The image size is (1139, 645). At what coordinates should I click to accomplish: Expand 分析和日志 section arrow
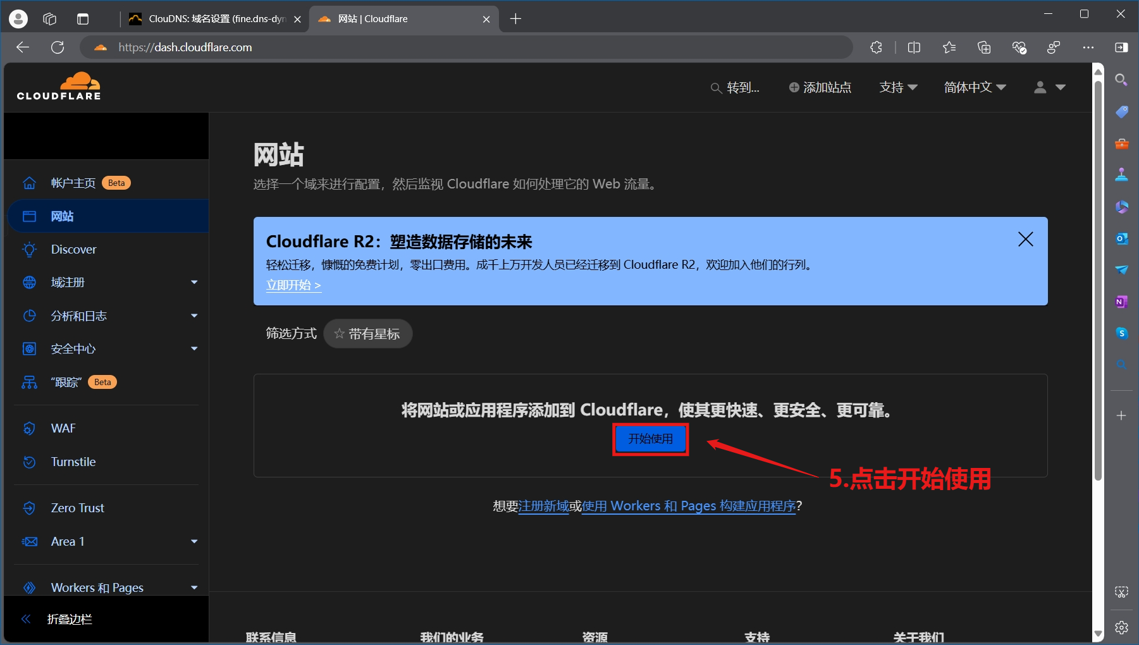tap(194, 316)
